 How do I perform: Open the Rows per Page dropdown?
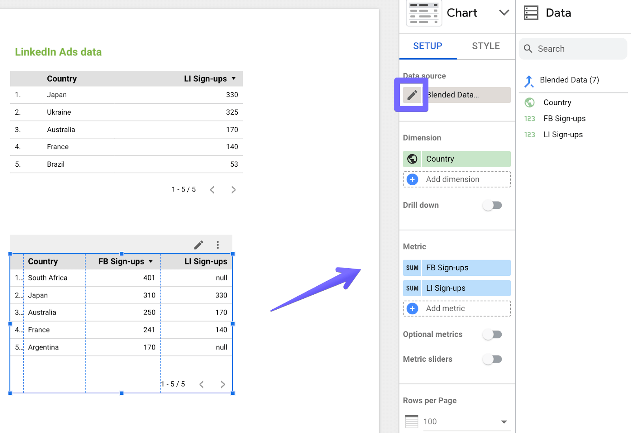(504, 421)
